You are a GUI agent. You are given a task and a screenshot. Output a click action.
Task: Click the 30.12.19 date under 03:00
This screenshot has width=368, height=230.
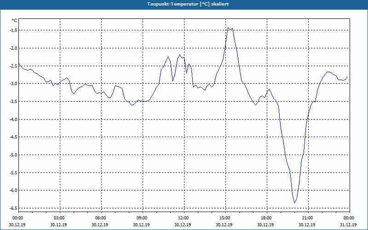click(x=59, y=224)
